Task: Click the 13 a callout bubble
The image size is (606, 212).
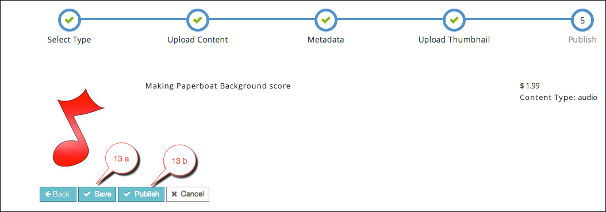Action: 122,159
